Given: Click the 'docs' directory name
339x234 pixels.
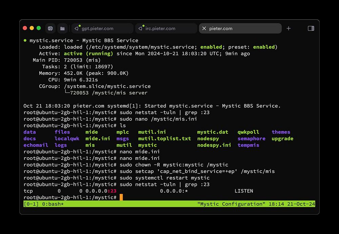Looking at the screenshot, I should click(x=29, y=139).
